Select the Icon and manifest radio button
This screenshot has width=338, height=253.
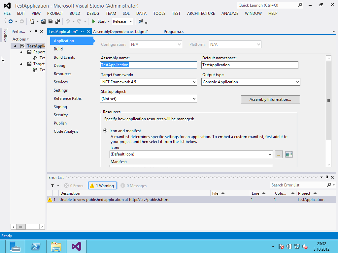(x=105, y=130)
